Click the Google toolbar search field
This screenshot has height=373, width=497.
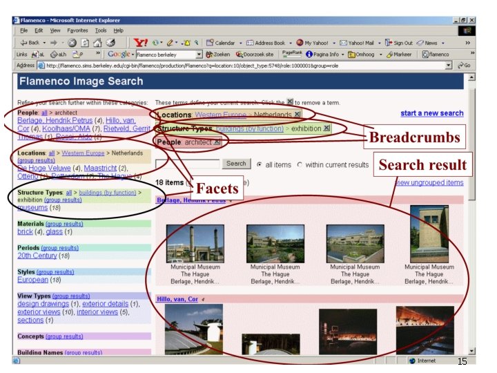click(166, 55)
